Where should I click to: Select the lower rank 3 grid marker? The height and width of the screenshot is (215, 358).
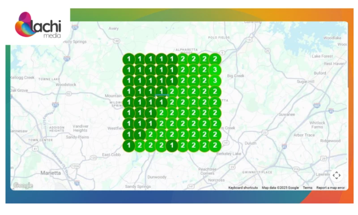(x=215, y=81)
